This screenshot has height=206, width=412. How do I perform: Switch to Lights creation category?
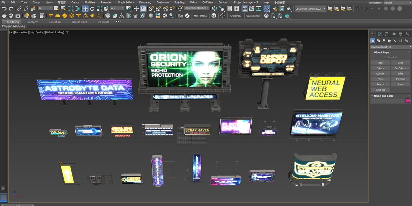coord(385,41)
